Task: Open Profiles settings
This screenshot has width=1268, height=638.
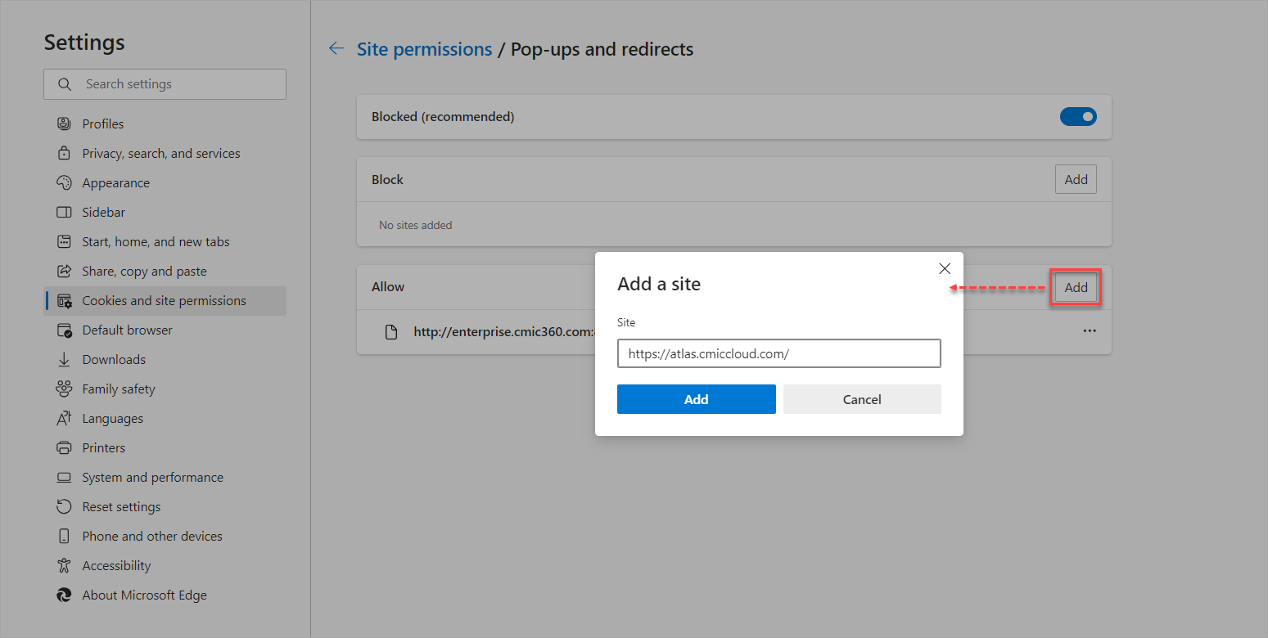Action: coord(103,124)
